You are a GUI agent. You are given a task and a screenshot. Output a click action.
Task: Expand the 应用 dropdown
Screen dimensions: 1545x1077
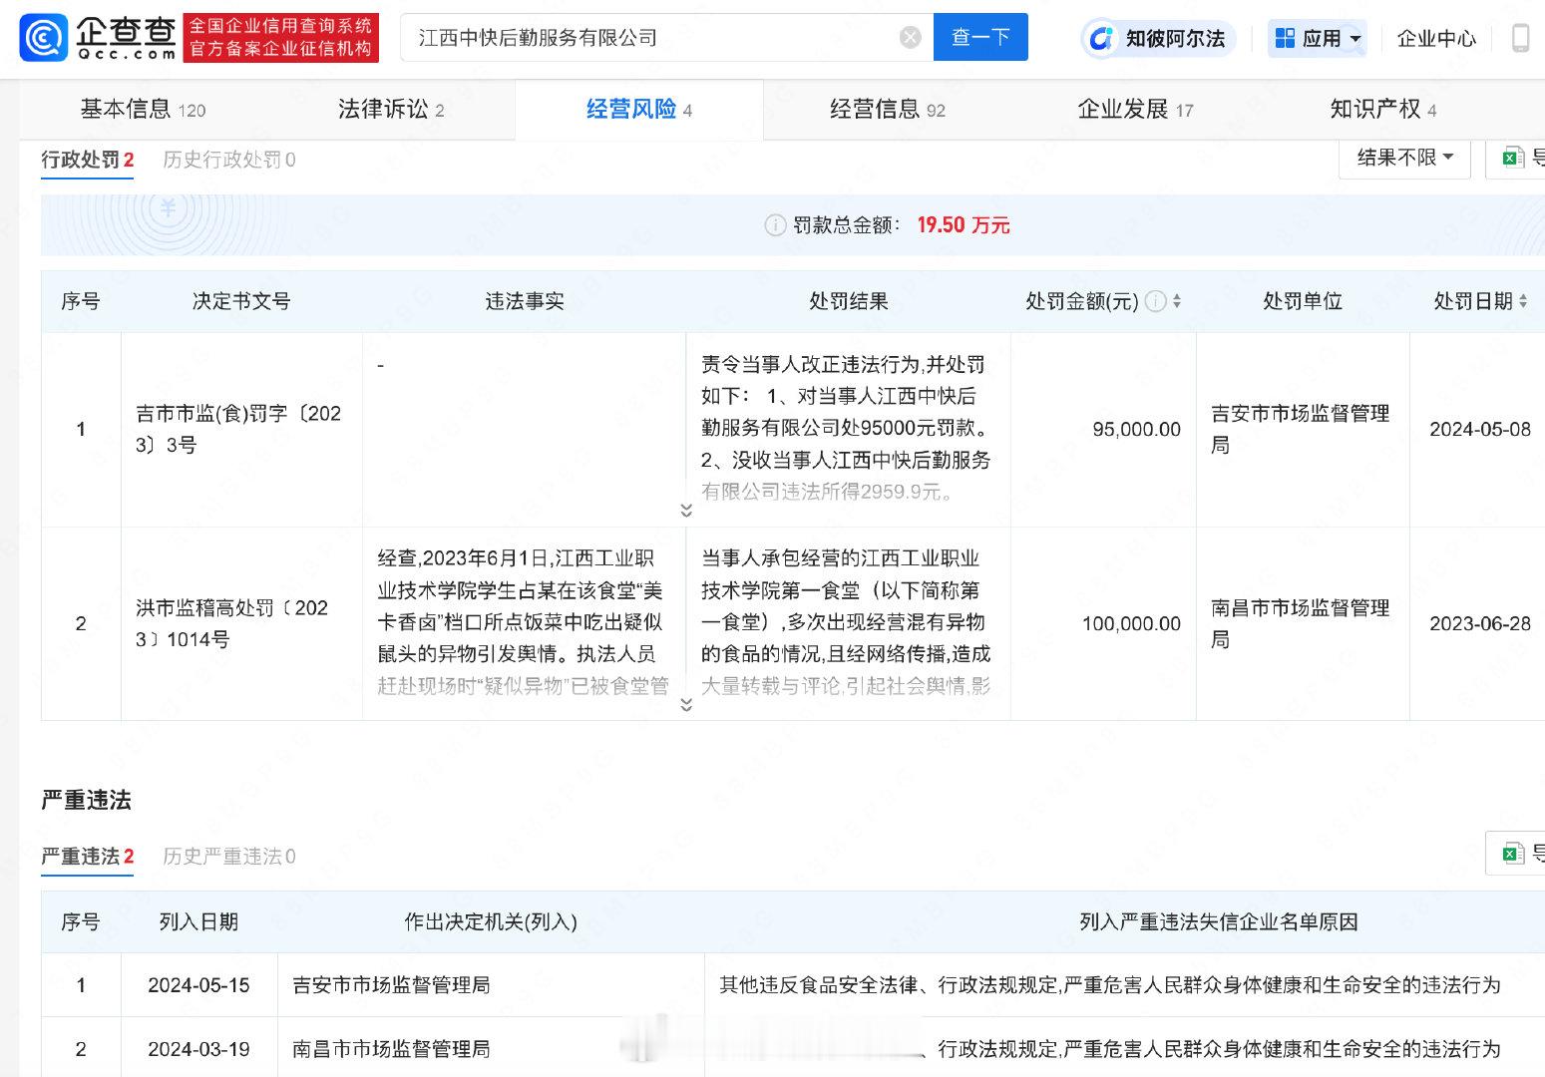(x=1318, y=38)
